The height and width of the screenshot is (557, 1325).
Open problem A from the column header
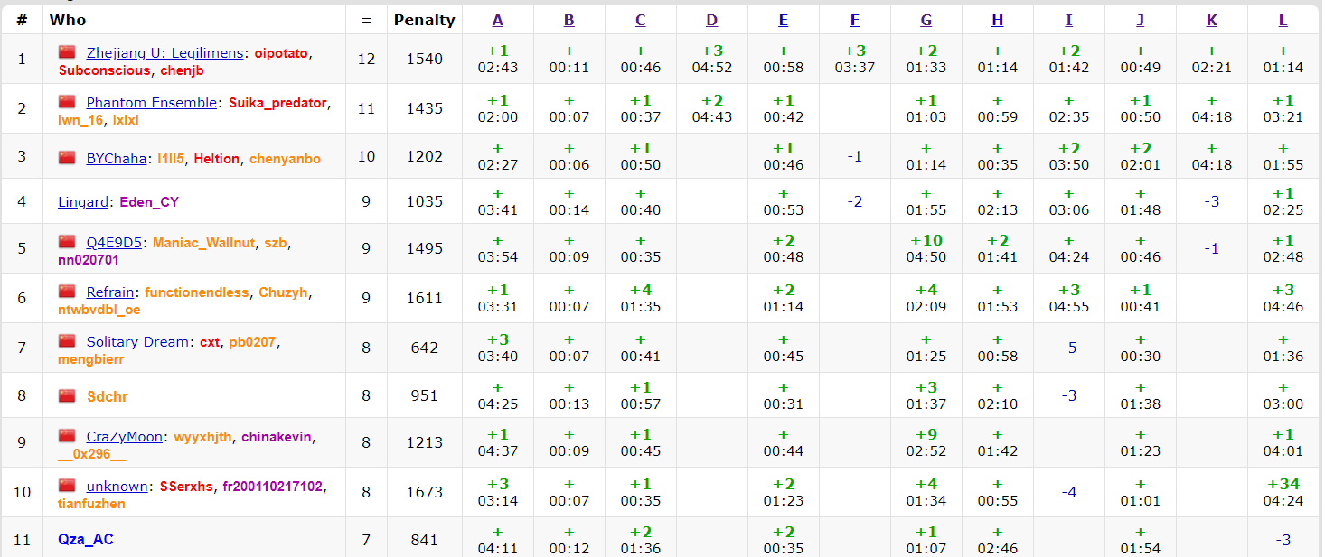[x=497, y=20]
